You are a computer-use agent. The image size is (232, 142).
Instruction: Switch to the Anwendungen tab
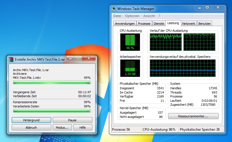point(125,24)
